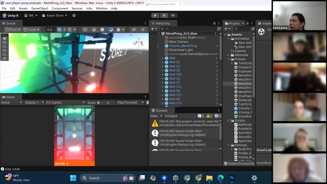
Task: Click the Collapse button in Console
Action: [171, 116]
